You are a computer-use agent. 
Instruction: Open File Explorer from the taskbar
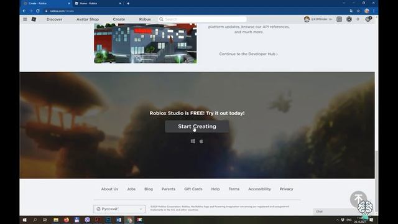pyautogui.click(x=56, y=220)
